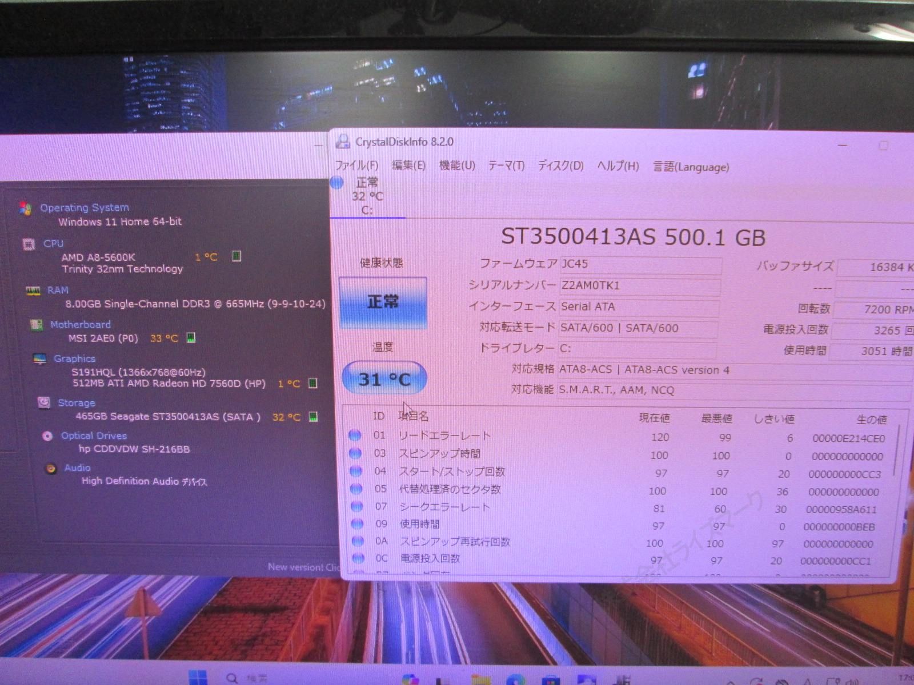Open the 編集(E) menu

408,166
